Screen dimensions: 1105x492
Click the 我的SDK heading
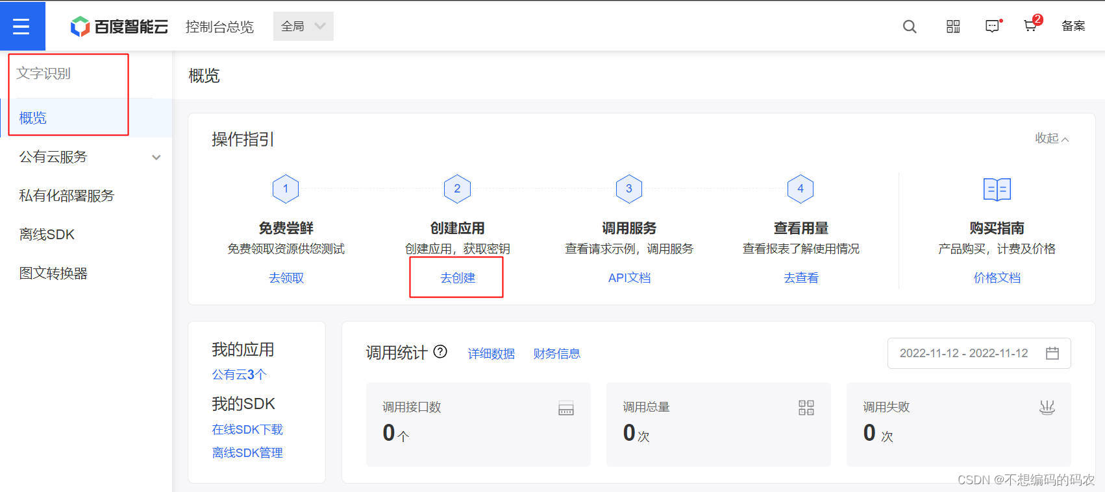pyautogui.click(x=243, y=404)
